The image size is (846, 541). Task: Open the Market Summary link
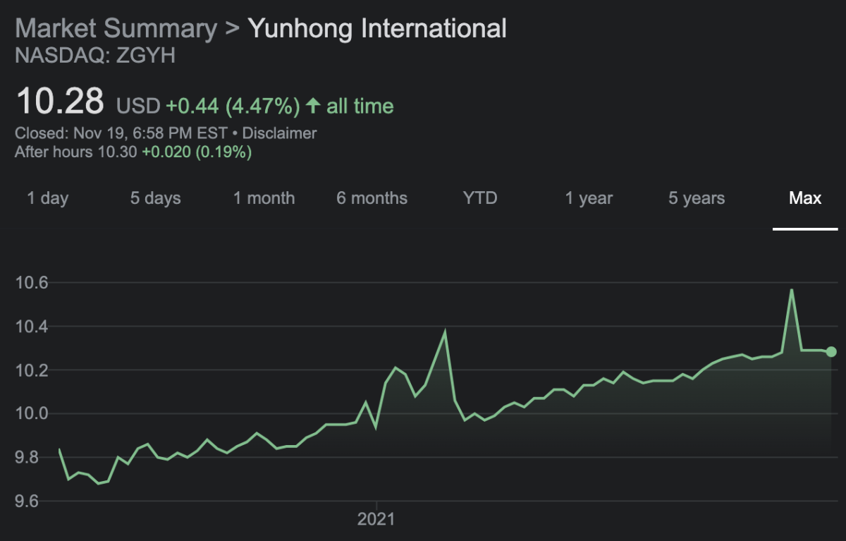pos(116,29)
